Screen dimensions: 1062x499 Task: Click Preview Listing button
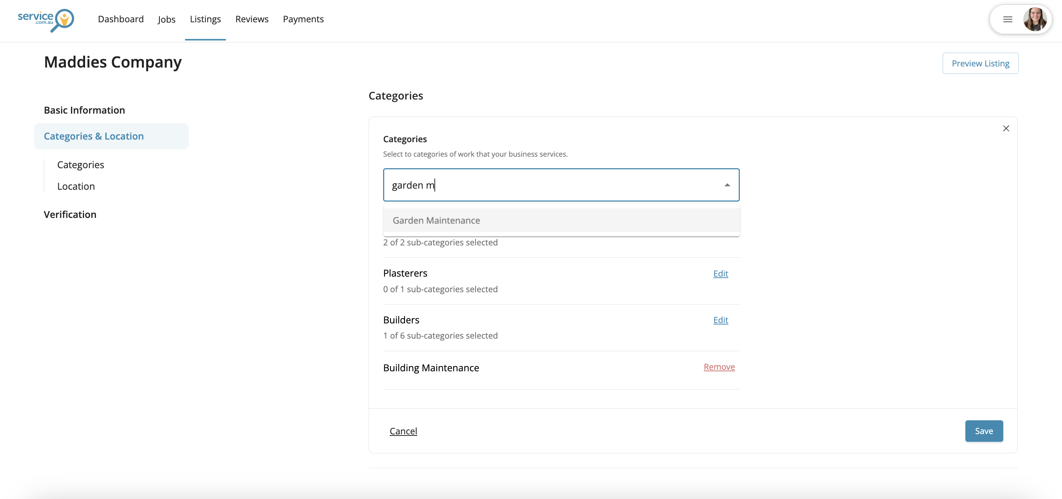(x=980, y=63)
